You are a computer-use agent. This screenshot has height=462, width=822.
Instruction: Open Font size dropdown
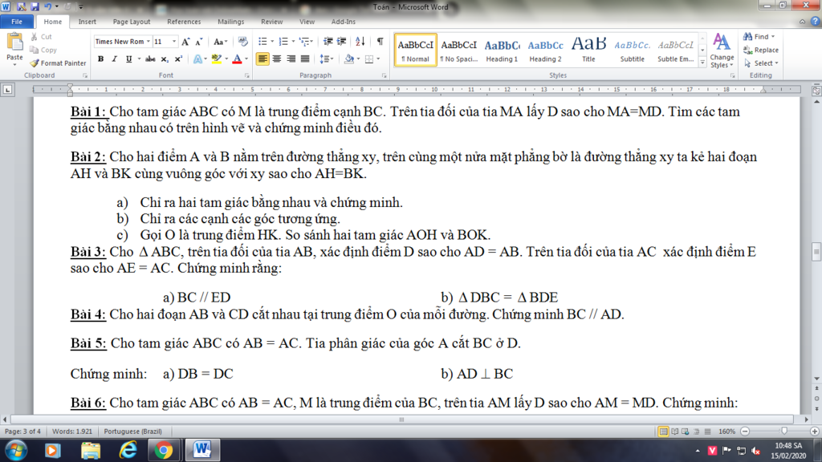point(174,42)
